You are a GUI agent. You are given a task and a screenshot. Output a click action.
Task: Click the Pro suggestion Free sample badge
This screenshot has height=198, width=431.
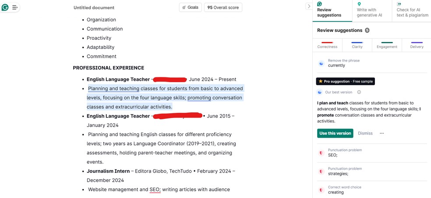pos(345,81)
